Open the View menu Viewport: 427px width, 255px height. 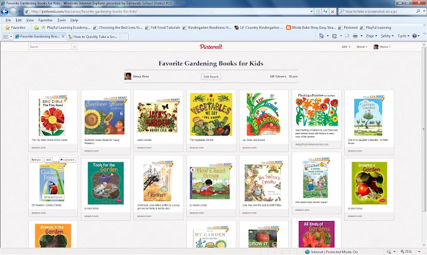(x=30, y=20)
